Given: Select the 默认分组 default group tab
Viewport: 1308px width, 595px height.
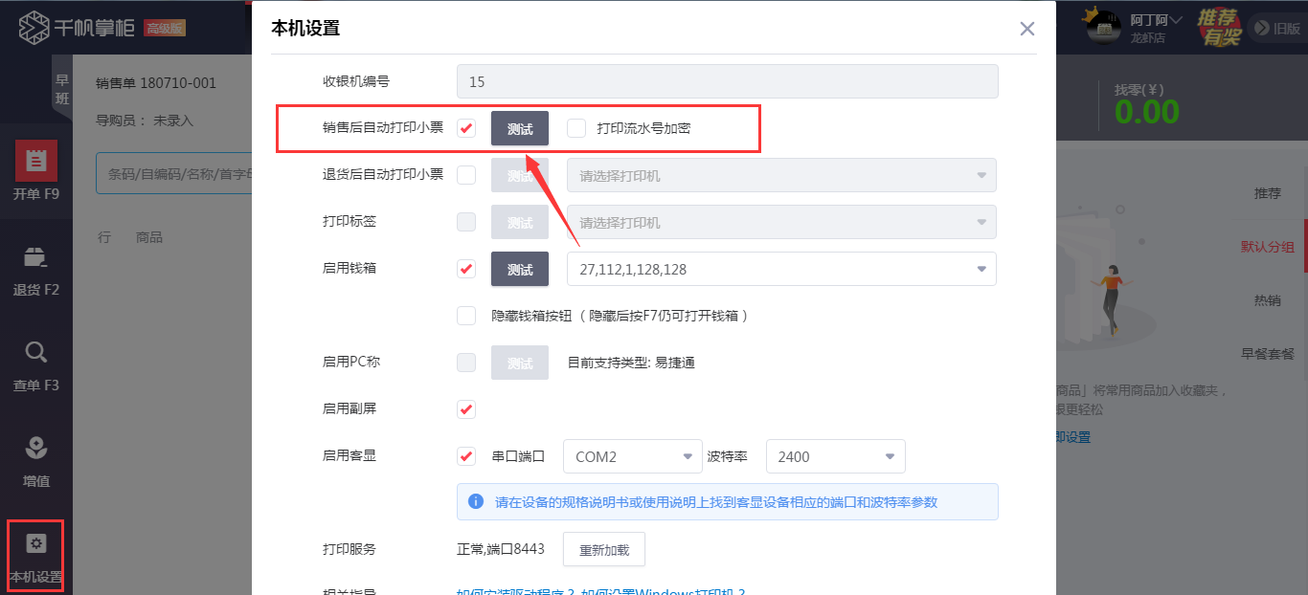Looking at the screenshot, I should click(x=1266, y=246).
